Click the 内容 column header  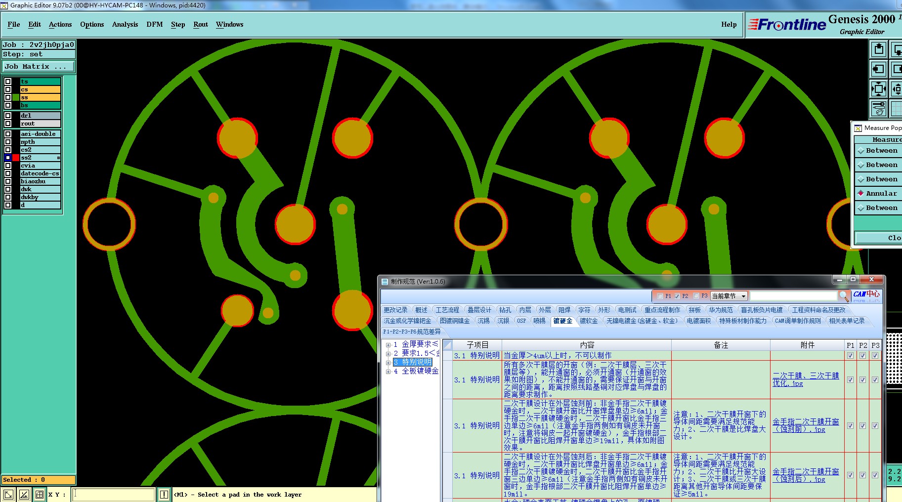(x=587, y=345)
